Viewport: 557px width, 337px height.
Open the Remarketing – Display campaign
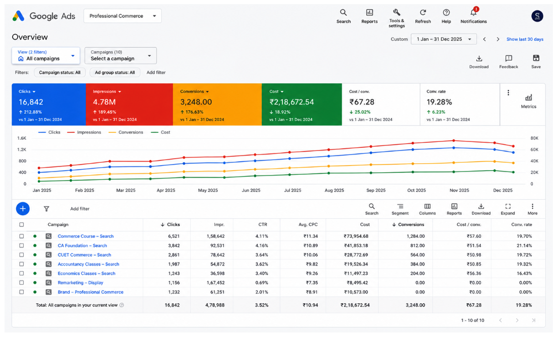[x=81, y=282]
